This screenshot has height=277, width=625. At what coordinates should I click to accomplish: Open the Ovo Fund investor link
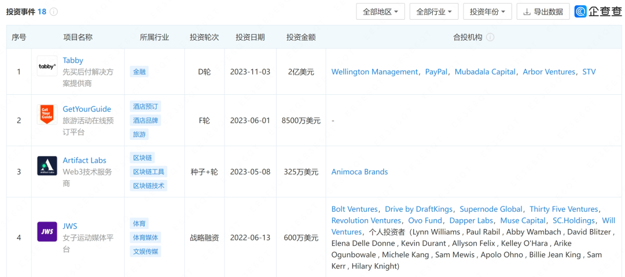pyautogui.click(x=425, y=220)
